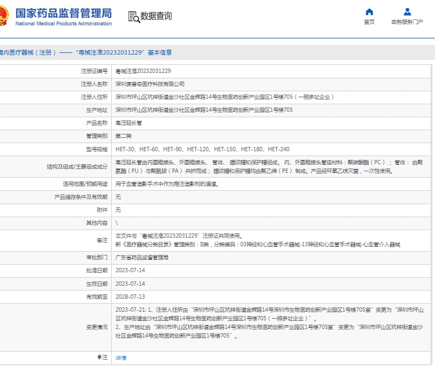
Task: Click 无 in 附件 row
Action: coord(118,210)
